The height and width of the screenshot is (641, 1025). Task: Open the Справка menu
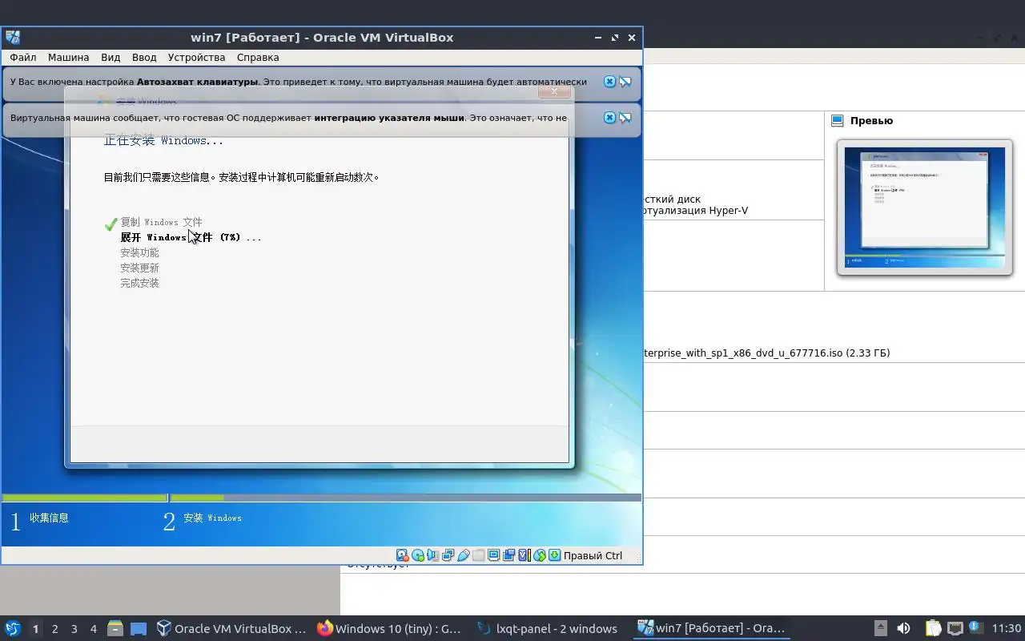click(x=258, y=58)
